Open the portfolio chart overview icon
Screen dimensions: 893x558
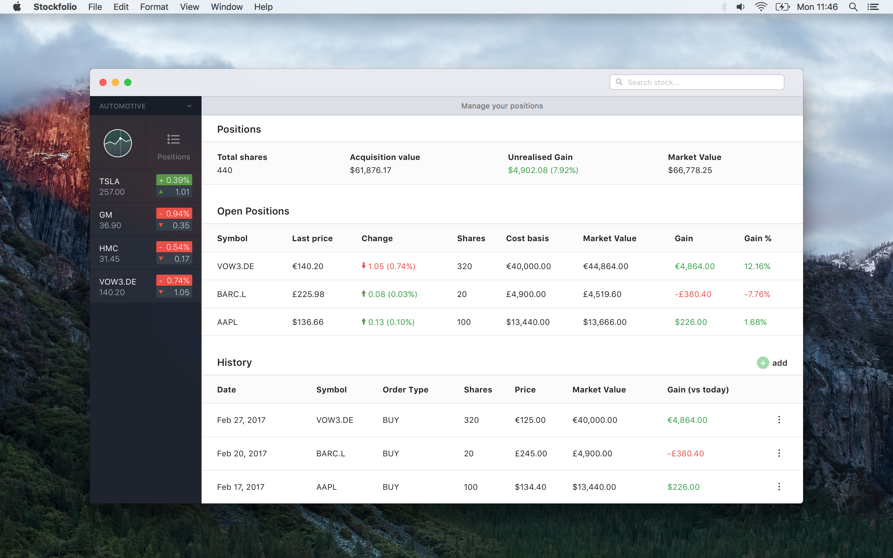tap(118, 143)
